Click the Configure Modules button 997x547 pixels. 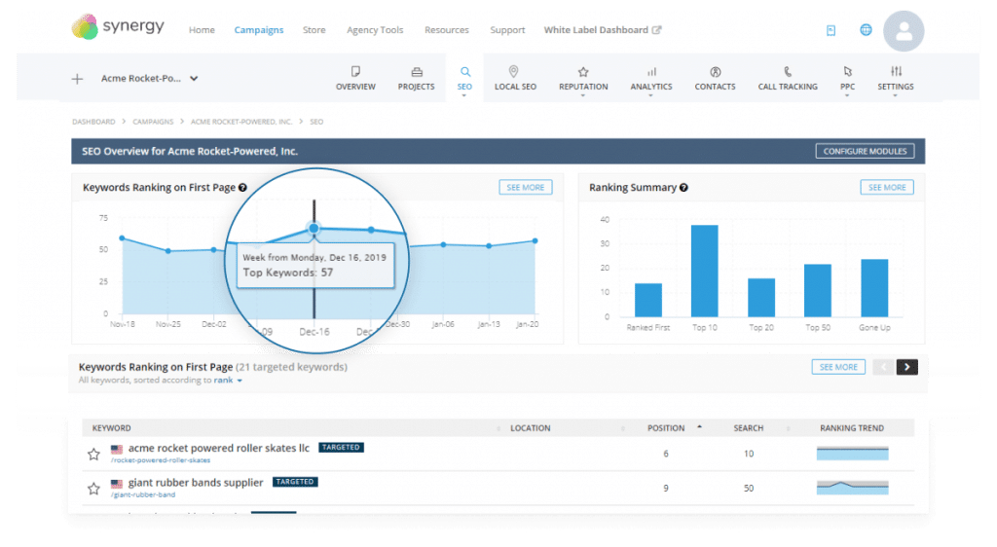[x=865, y=151]
